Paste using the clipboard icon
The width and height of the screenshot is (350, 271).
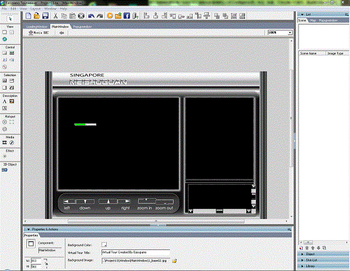pyautogui.click(x=72, y=16)
